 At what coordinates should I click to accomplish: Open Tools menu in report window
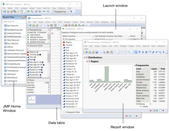tap(138, 46)
